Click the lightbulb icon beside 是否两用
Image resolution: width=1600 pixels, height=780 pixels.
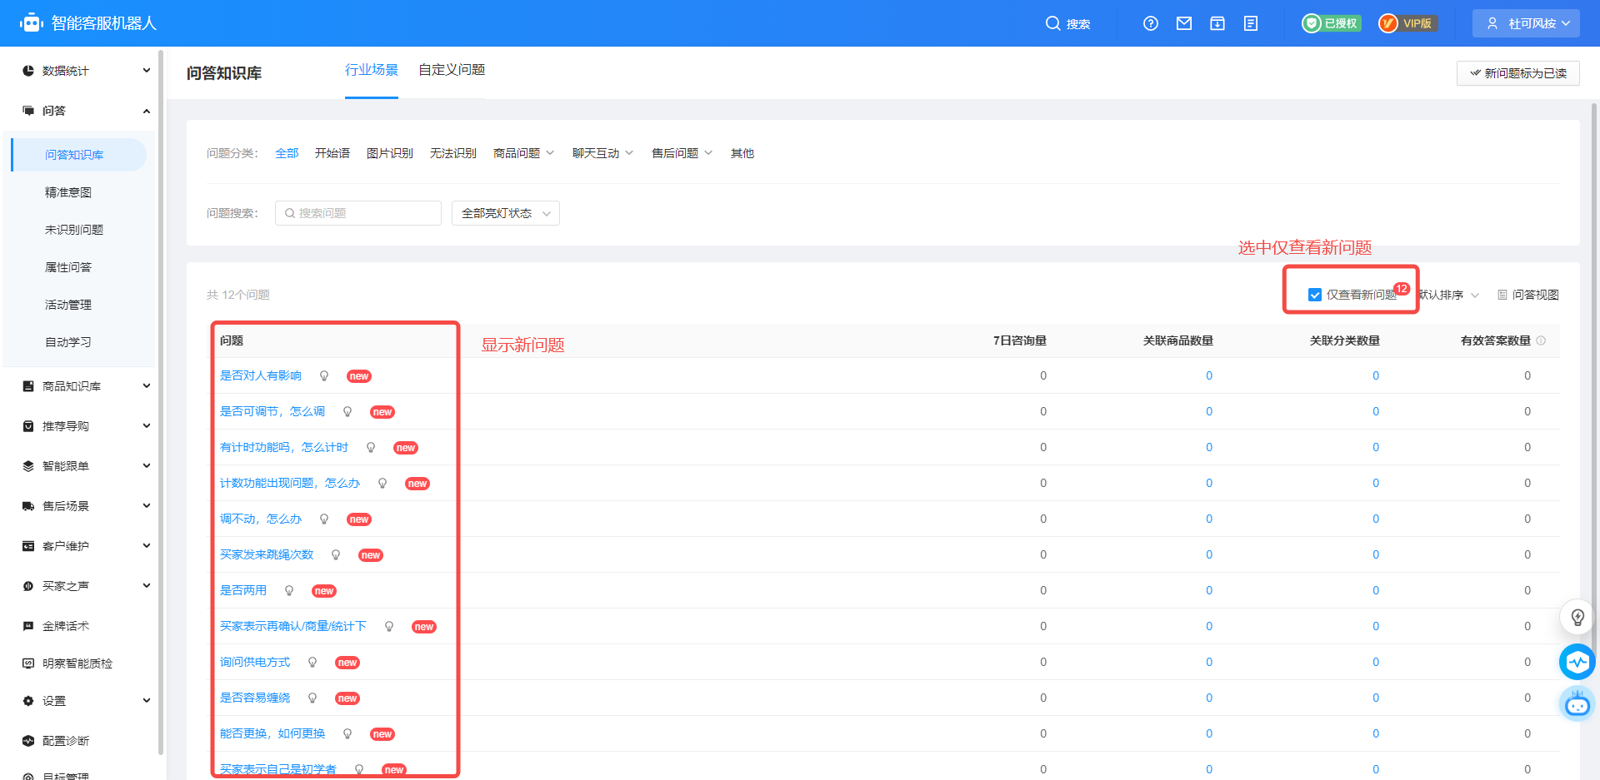click(x=289, y=591)
